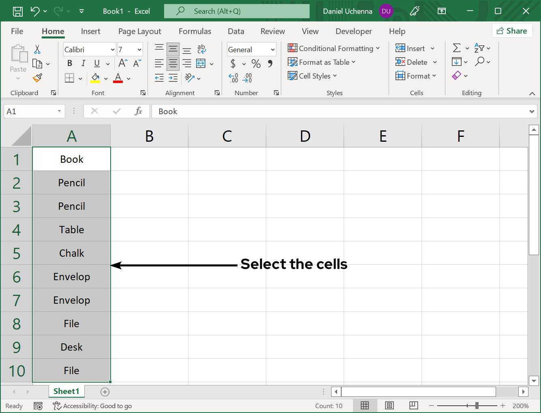
Task: Add a new sheet with plus icon
Action: 105,392
